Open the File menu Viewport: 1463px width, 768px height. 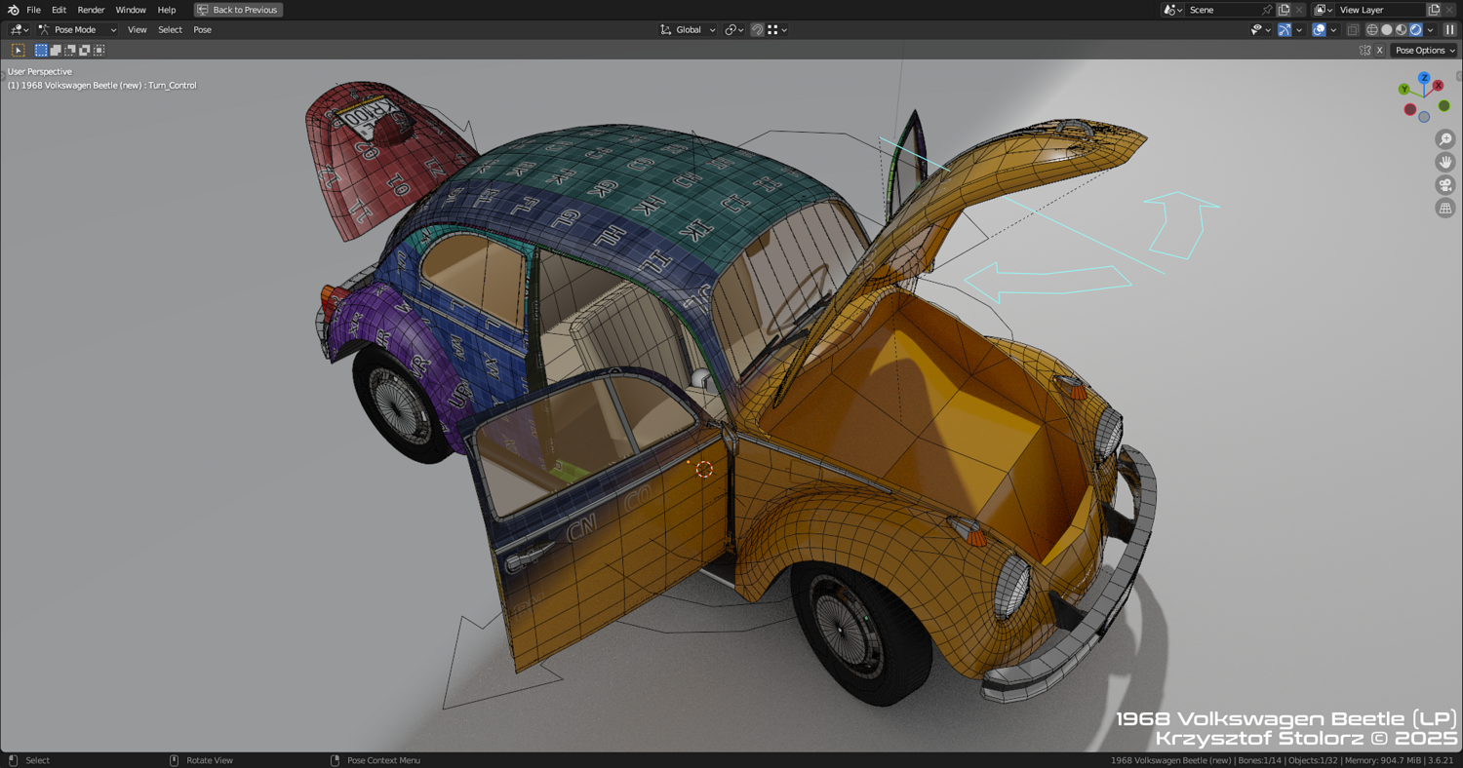pyautogui.click(x=33, y=10)
